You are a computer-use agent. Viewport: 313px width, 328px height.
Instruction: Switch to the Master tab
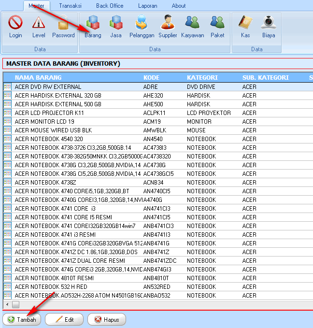click(x=36, y=6)
